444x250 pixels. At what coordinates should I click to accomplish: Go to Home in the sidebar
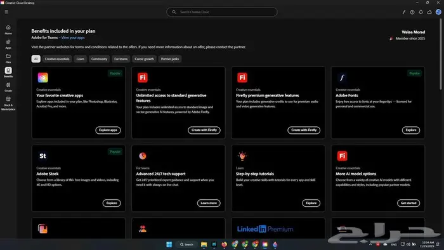click(8, 29)
